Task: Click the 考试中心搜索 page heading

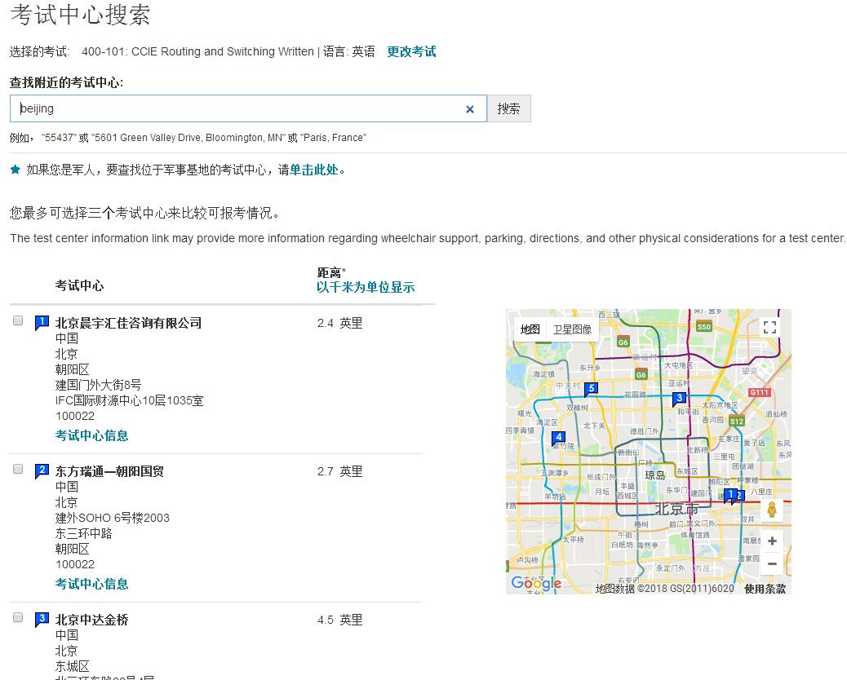Action: pos(81,15)
